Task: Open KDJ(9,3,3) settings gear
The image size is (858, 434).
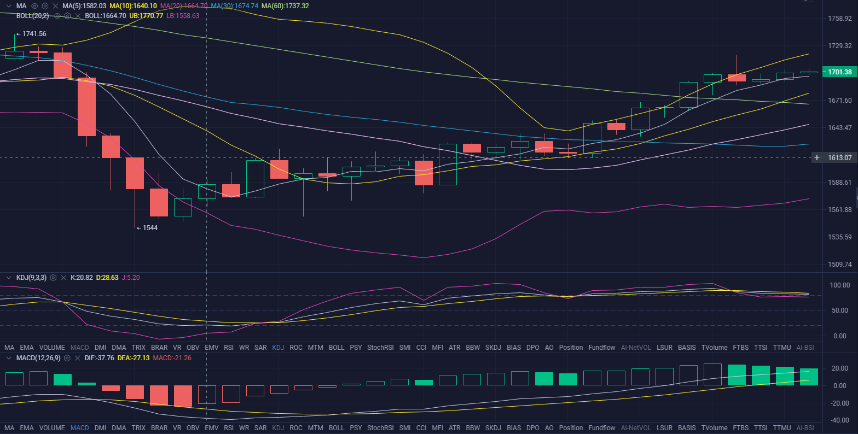Action: pos(54,278)
